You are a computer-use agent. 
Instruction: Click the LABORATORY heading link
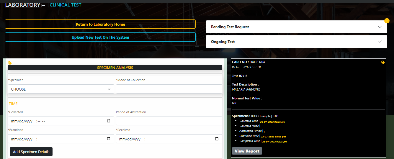click(23, 5)
